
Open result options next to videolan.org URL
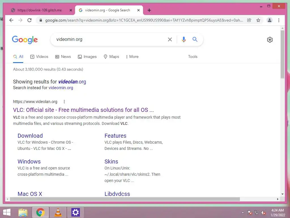(x=64, y=102)
